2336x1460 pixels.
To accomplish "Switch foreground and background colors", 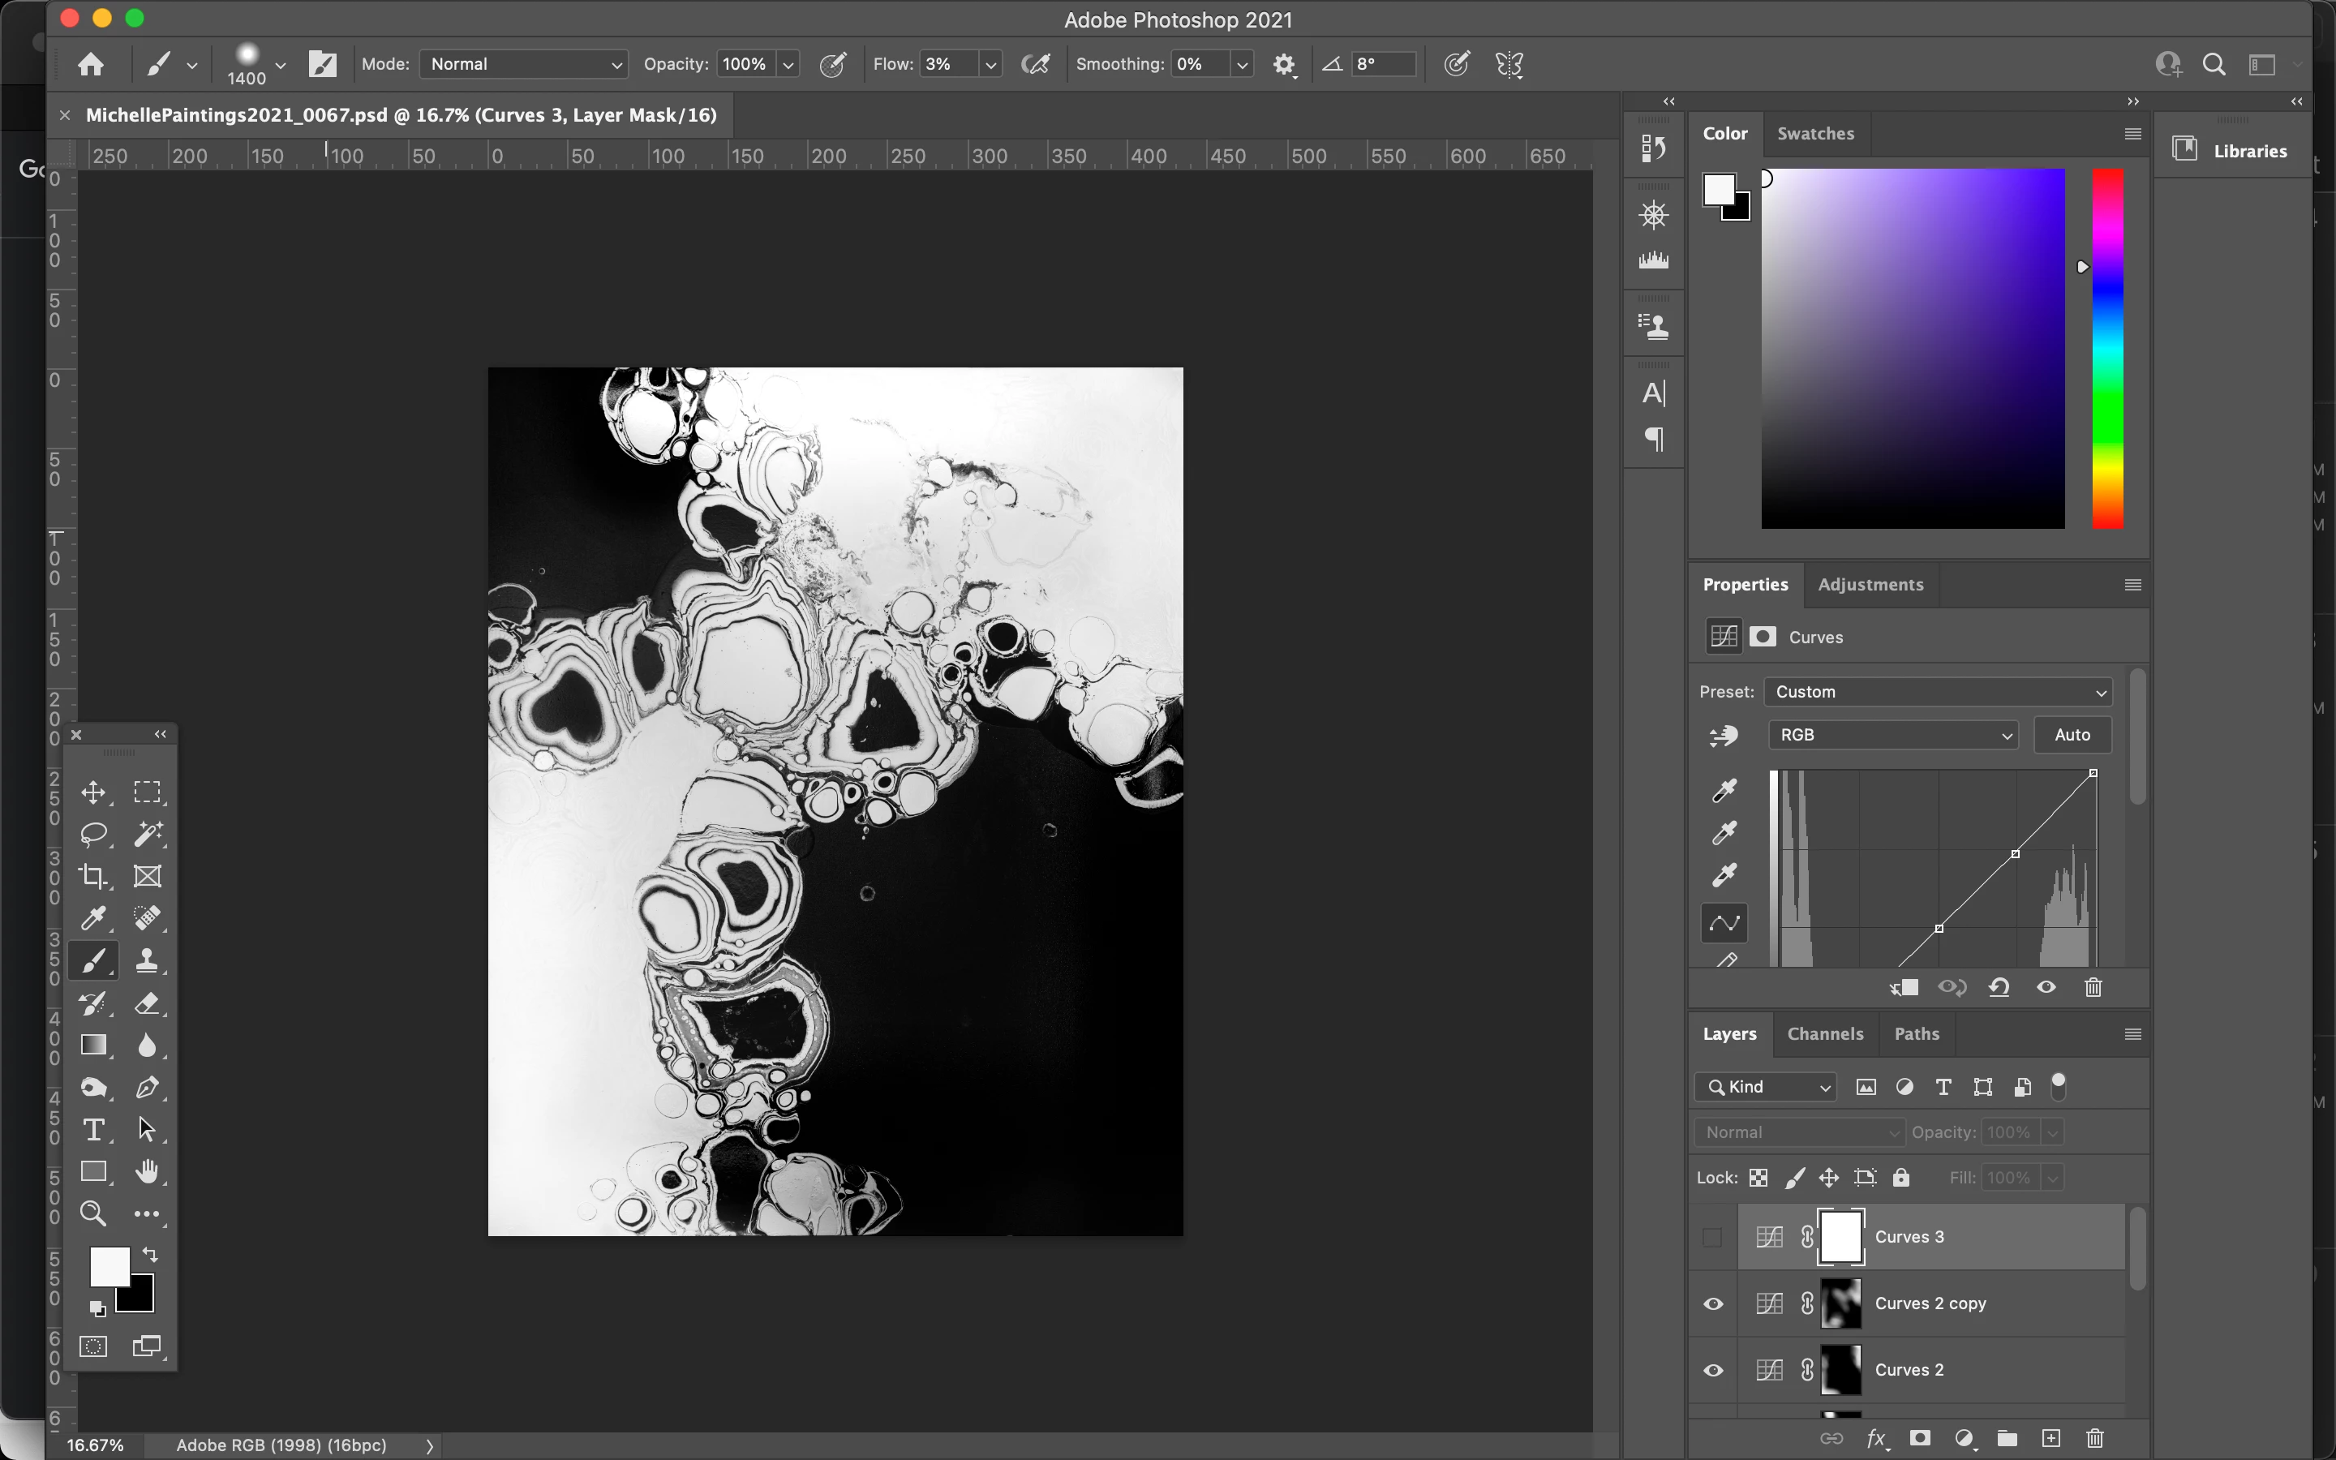I will (x=151, y=1254).
